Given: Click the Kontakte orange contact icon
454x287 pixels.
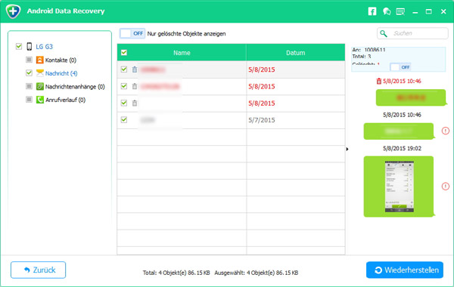Looking at the screenshot, I should tap(39, 60).
